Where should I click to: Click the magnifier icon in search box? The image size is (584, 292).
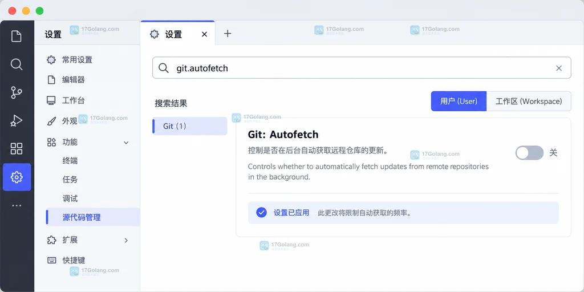(164, 68)
